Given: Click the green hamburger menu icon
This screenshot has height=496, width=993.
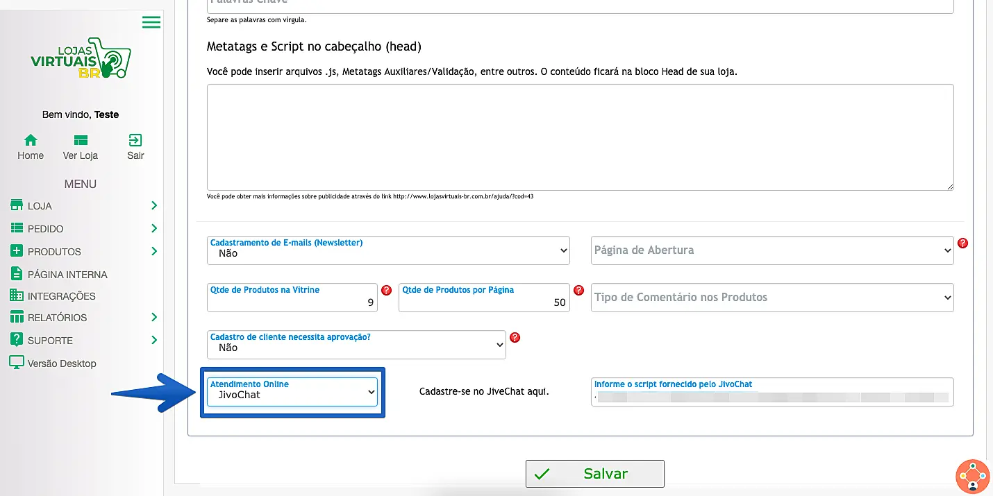Looking at the screenshot, I should (151, 22).
